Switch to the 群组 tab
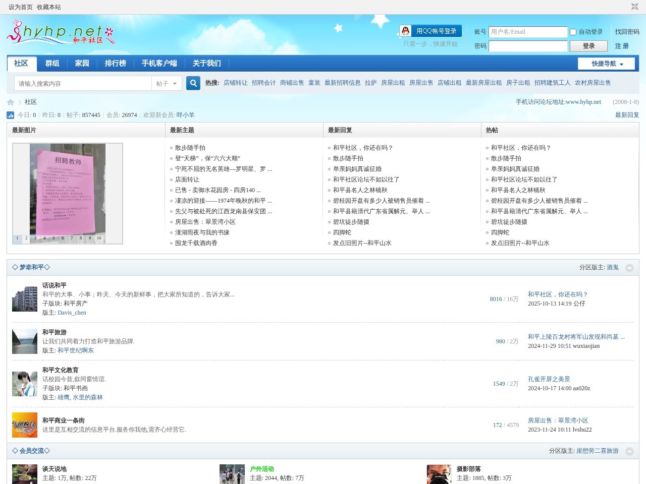Screen dimensions: 646x484 point(52,64)
